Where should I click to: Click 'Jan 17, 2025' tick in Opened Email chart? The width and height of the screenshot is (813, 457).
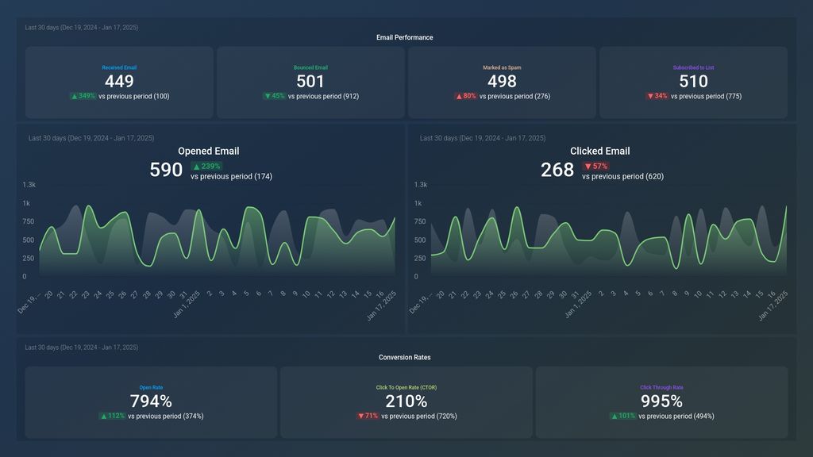381,305
